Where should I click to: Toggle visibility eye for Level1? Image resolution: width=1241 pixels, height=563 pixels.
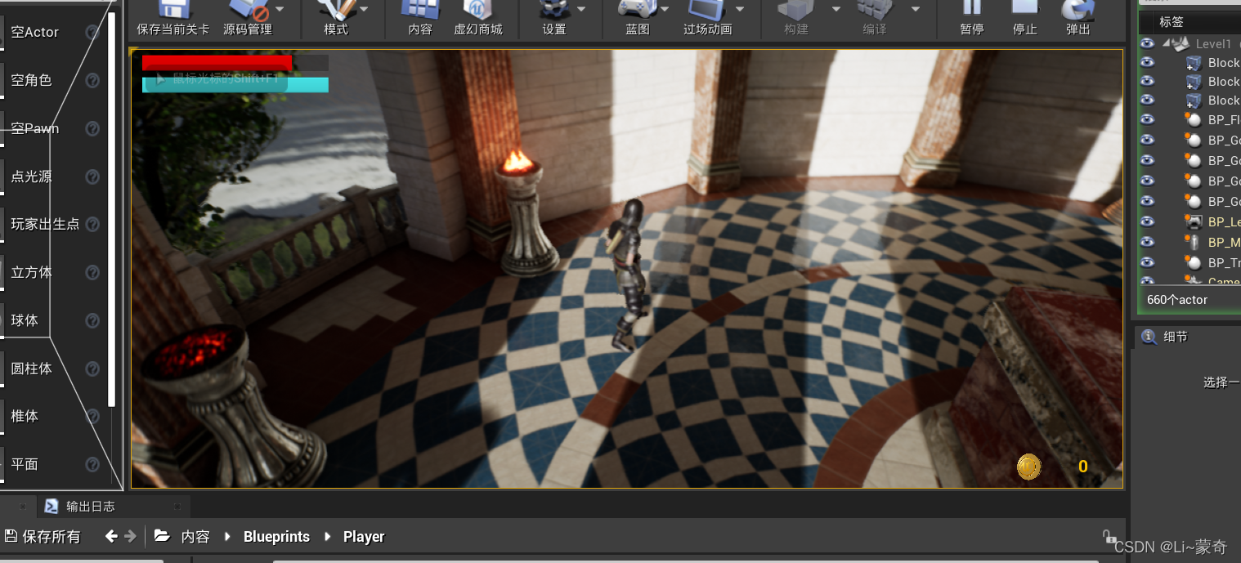pos(1148,43)
